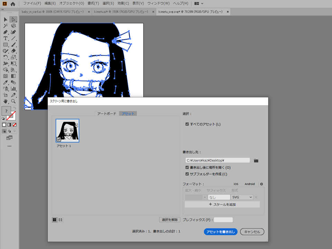Image resolution: width=332 pixels, height=249 pixels.
Task: Select the Eyedropper tool
Action: (6, 82)
